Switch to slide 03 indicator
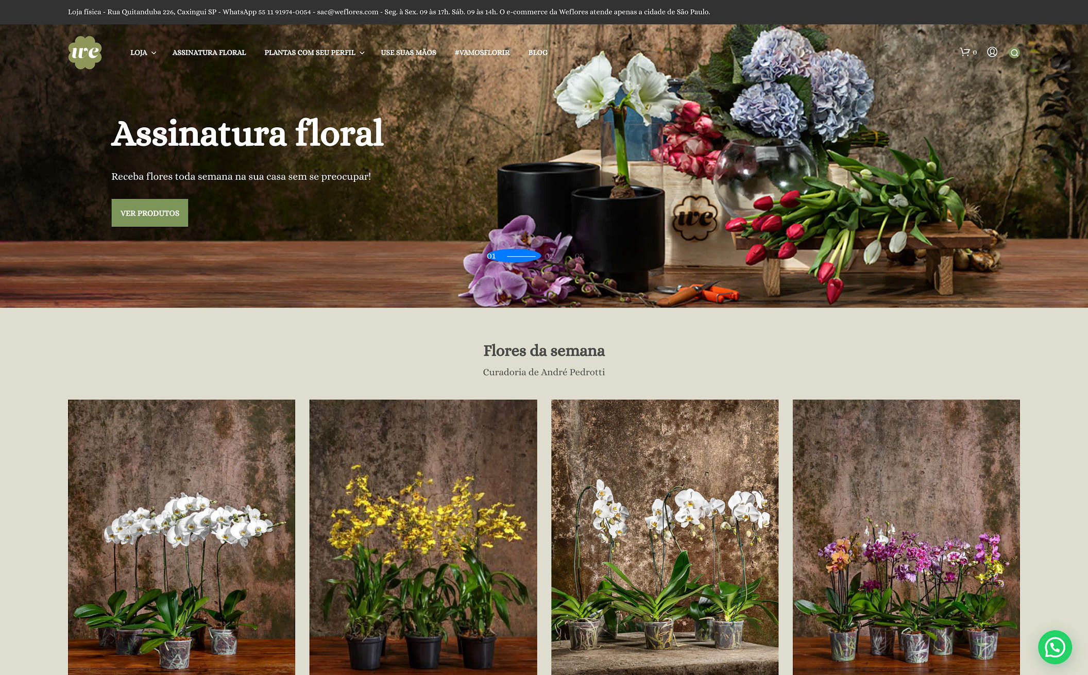This screenshot has width=1088, height=675. [579, 256]
